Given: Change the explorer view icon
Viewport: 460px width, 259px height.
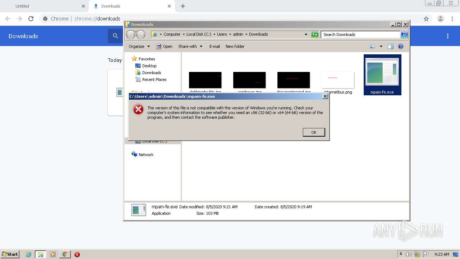Looking at the screenshot, I should 372,46.
